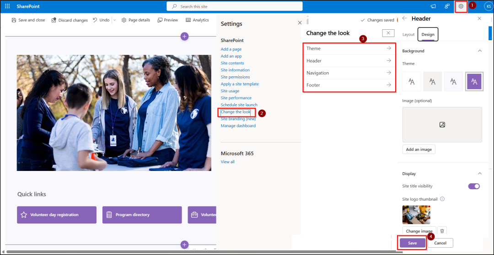Click the megaphone feedback icon
Viewport: 494px width, 255px height.
433,6
